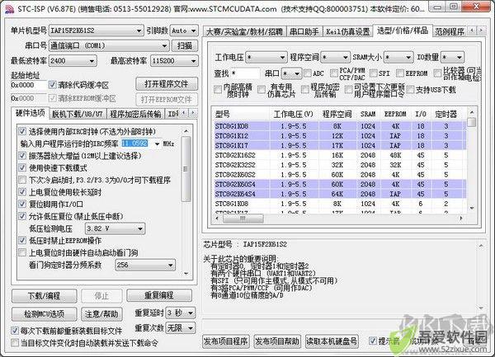Click 起始地址 0x0000 input field
The width and height of the screenshot is (495, 357).
click(x=29, y=85)
